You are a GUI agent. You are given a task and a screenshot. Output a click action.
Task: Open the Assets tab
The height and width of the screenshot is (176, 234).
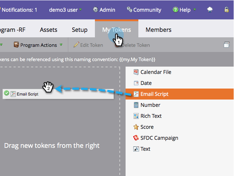pos(49,30)
